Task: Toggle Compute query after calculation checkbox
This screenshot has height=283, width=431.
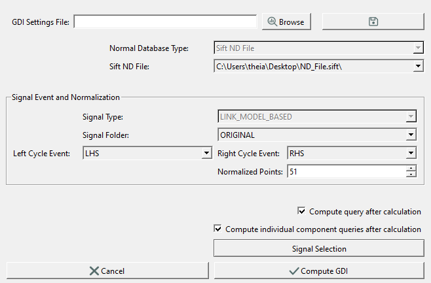Action: (301, 211)
